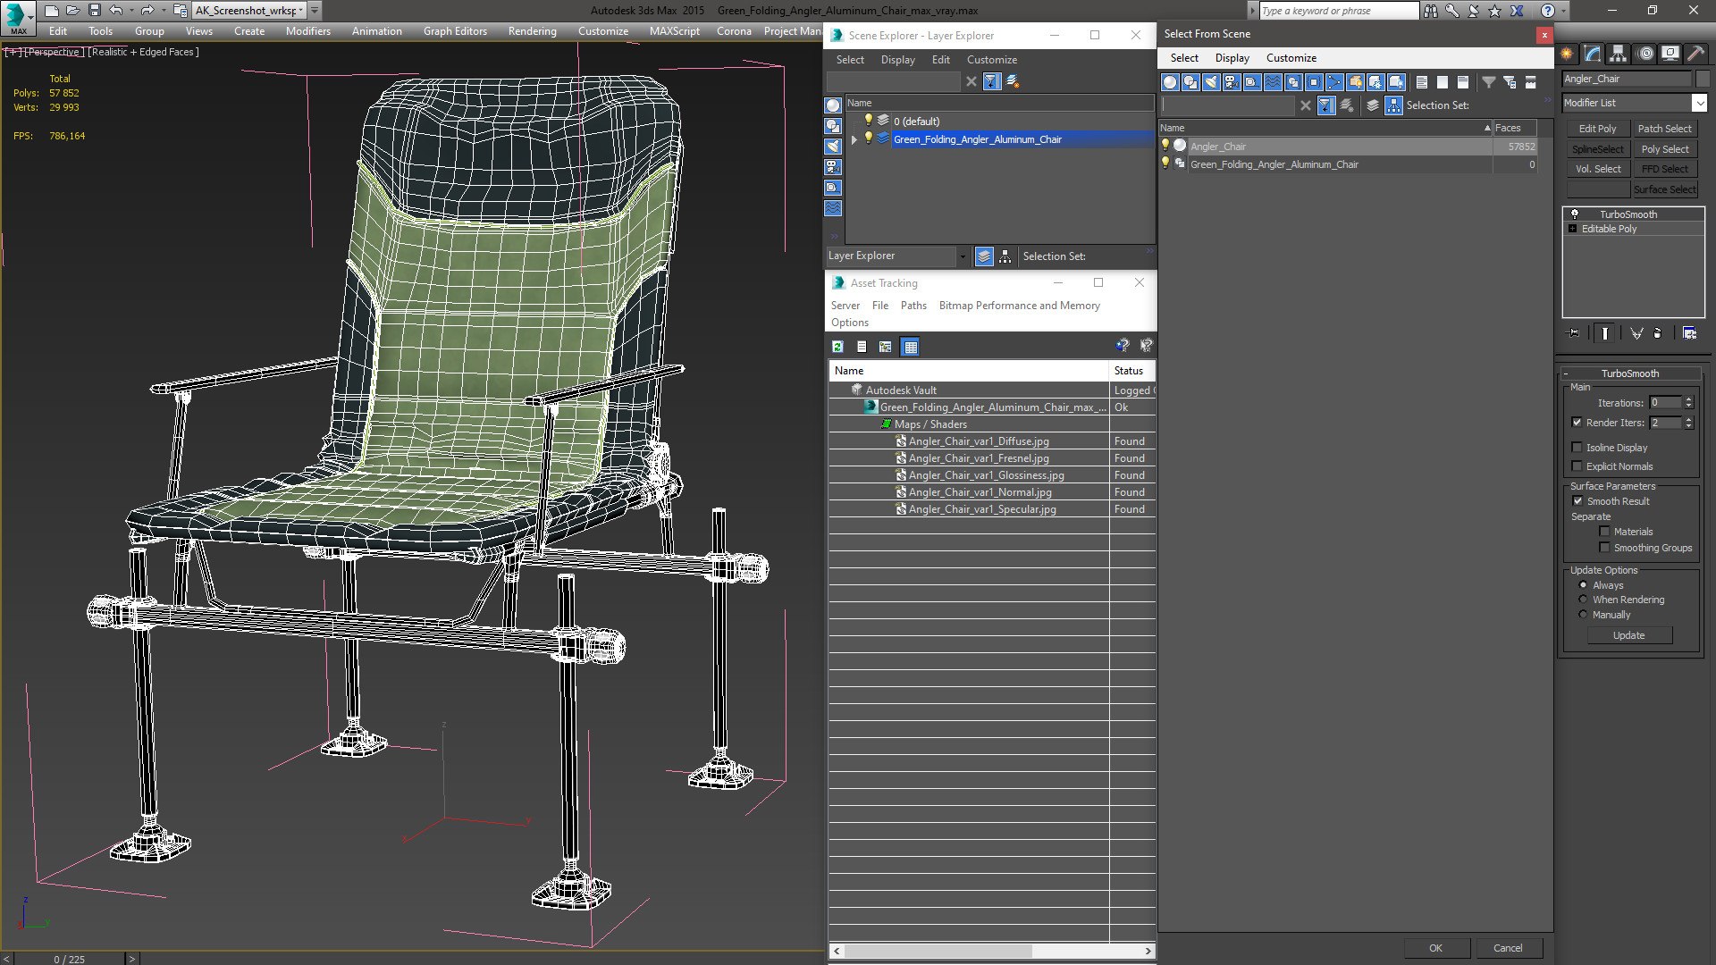Click Save File icon in quick access toolbar
1716x965 pixels.
[x=95, y=11]
